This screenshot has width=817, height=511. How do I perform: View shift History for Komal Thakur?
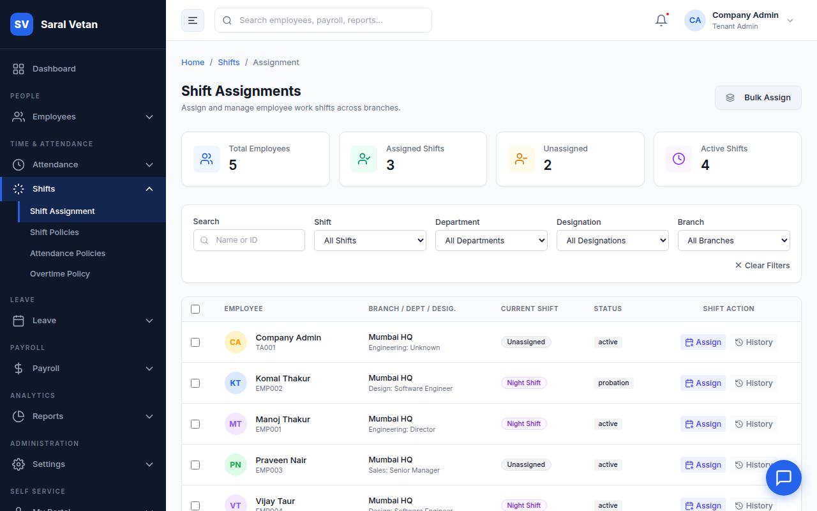point(754,383)
